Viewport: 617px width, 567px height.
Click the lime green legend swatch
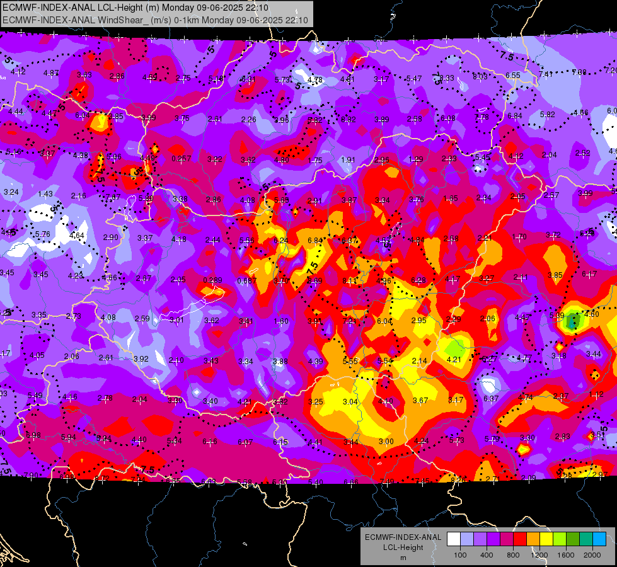click(560, 539)
